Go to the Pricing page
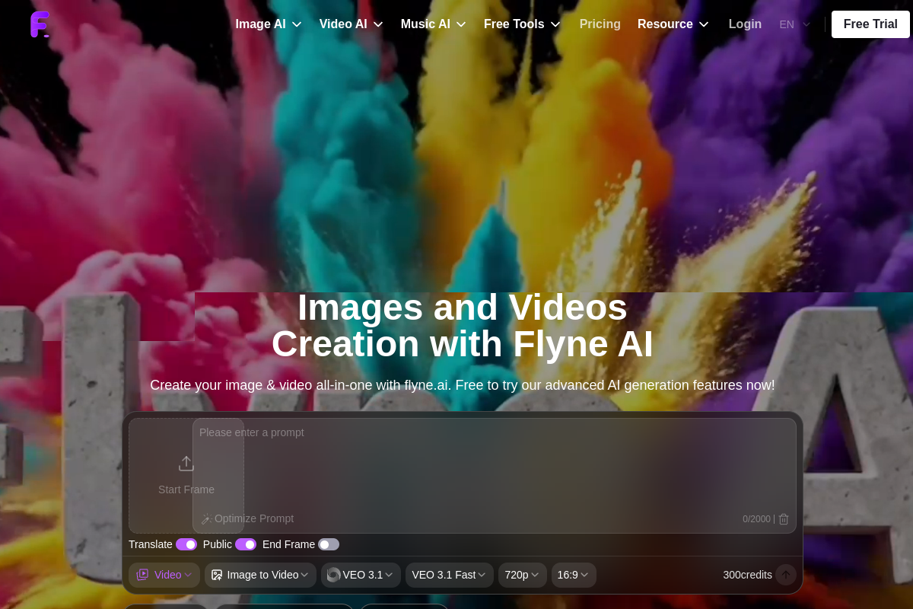913x609 pixels. point(600,24)
